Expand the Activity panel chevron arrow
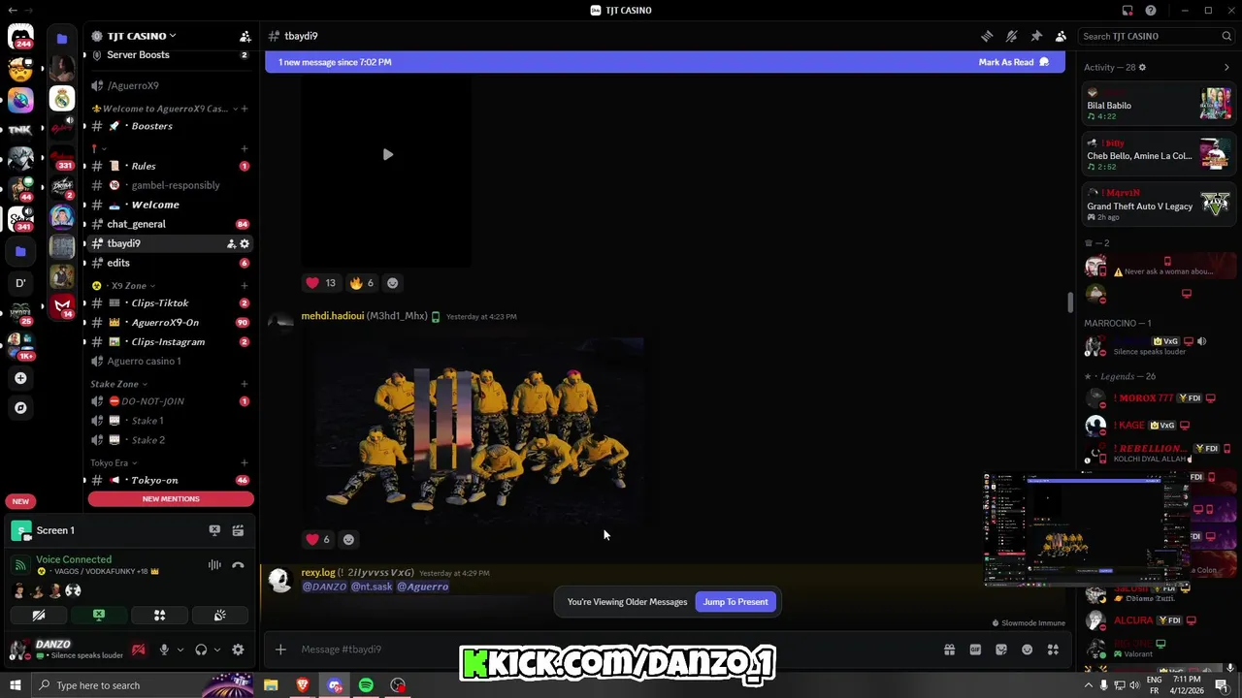The height and width of the screenshot is (698, 1242). coord(1226,68)
